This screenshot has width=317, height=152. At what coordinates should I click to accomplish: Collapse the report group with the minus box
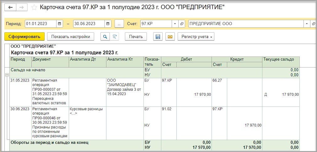coord(7,75)
